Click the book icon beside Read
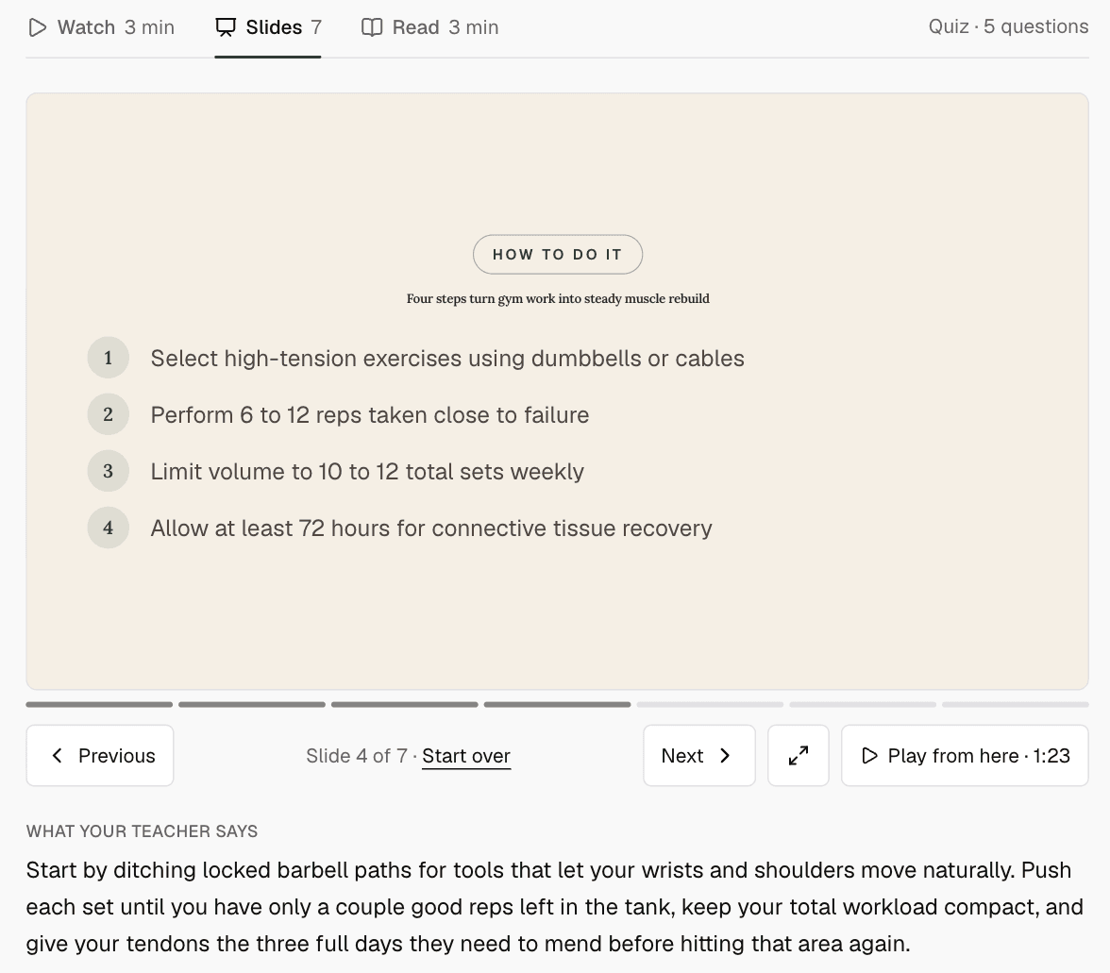The height and width of the screenshot is (973, 1110). [x=372, y=27]
